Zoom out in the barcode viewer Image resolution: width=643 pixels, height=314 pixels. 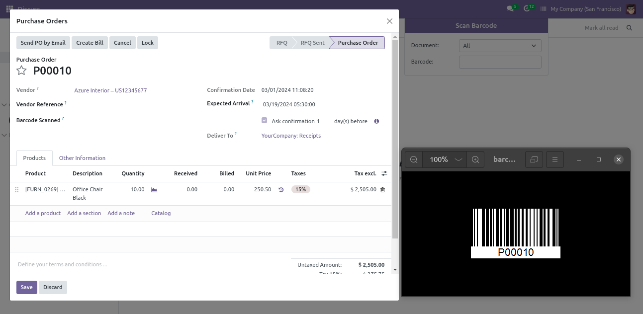(414, 159)
